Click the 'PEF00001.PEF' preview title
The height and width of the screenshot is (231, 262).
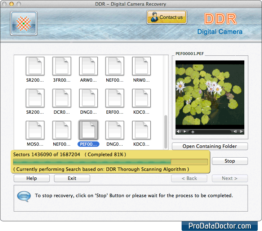(190, 54)
